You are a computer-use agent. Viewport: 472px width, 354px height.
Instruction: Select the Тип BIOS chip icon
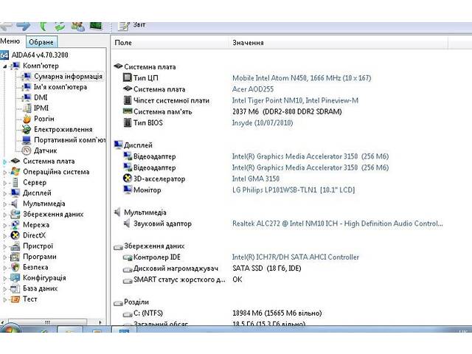128,122
